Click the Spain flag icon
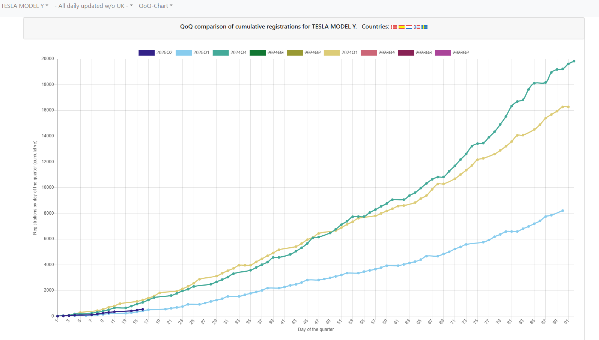The image size is (599, 340). coord(402,27)
